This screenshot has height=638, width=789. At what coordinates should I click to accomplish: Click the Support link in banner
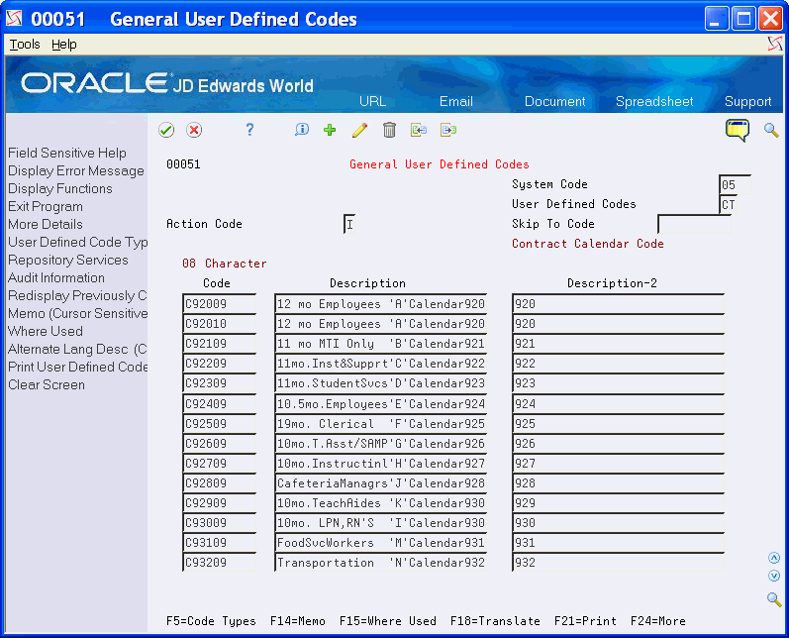click(x=747, y=101)
